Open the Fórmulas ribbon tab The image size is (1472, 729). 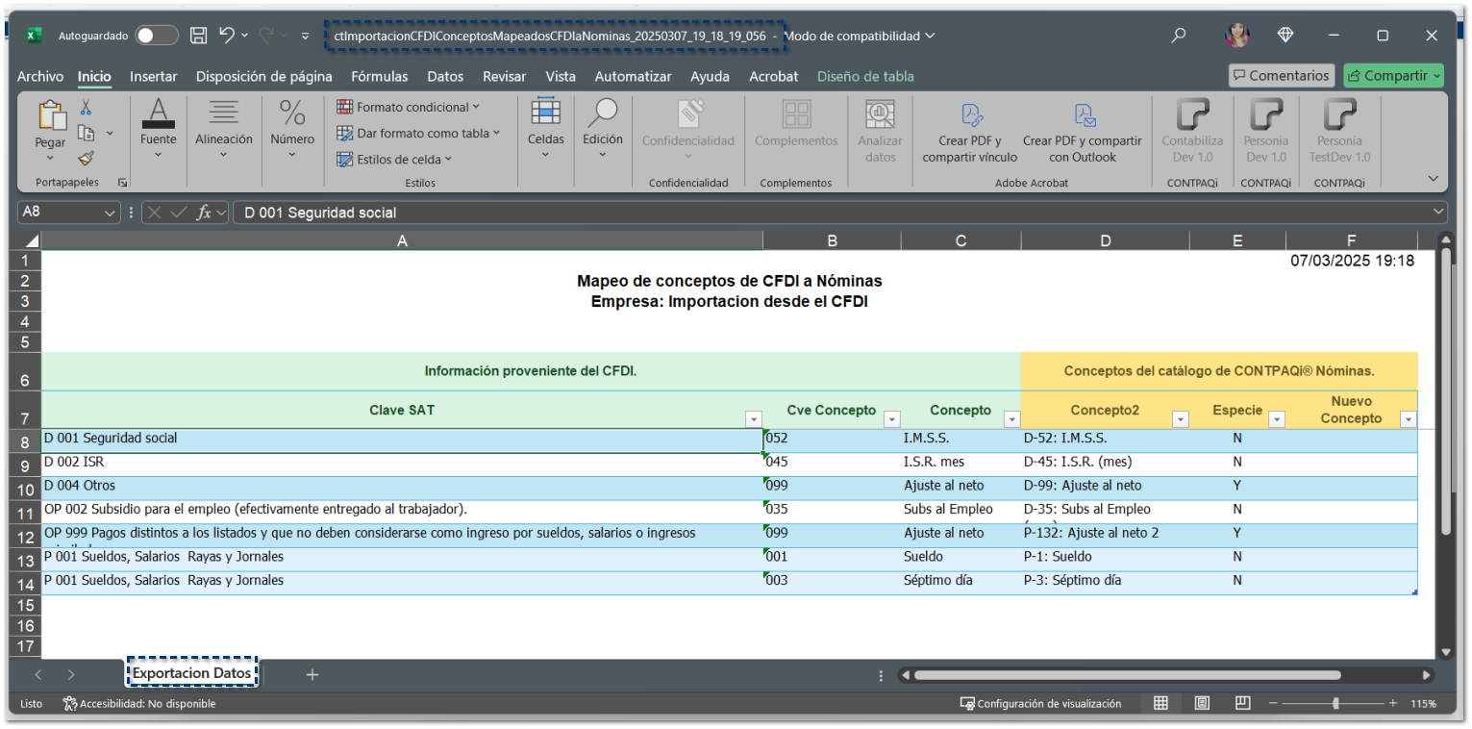pyautogui.click(x=379, y=76)
